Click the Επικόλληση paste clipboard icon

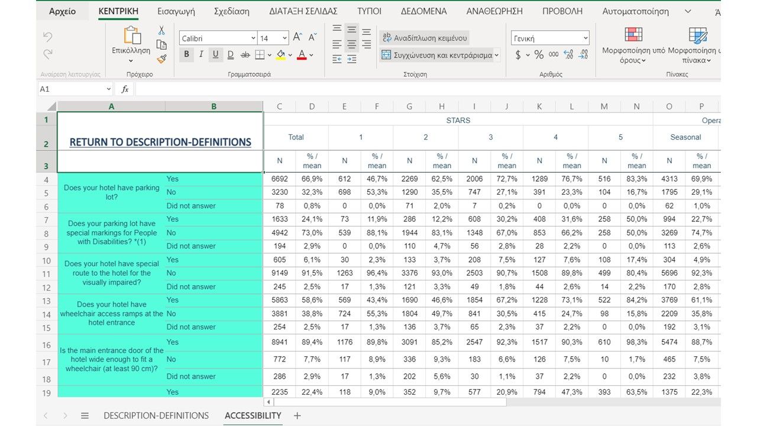pyautogui.click(x=131, y=35)
